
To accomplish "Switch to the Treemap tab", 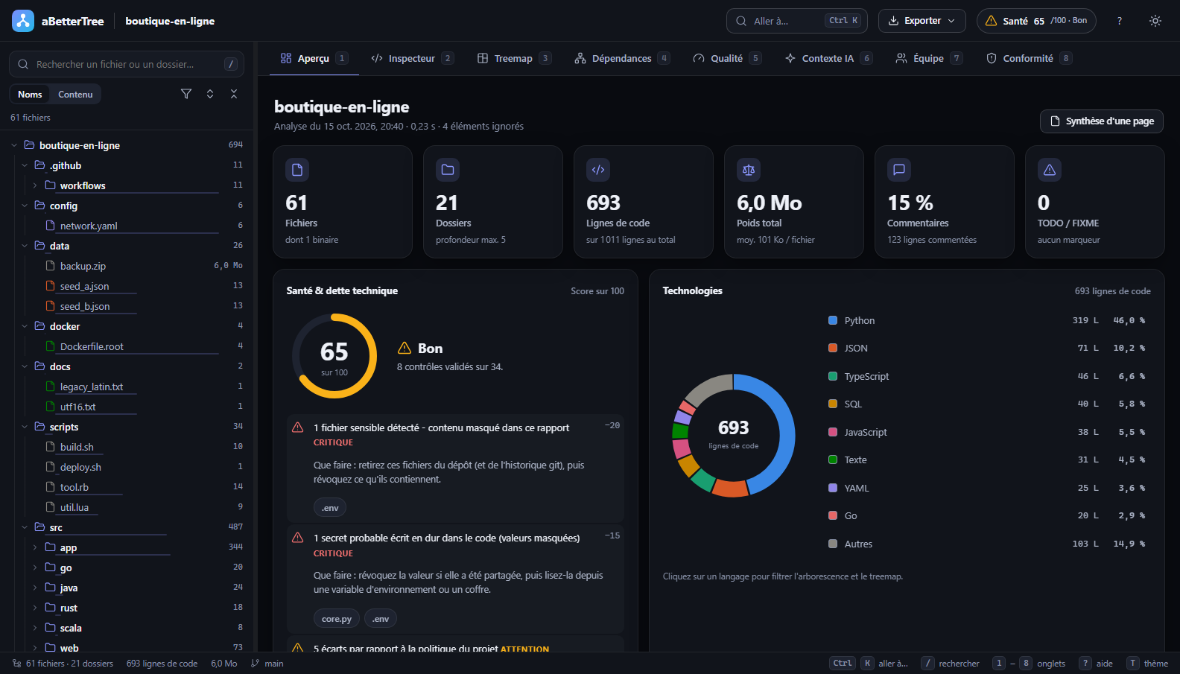I will 514,58.
